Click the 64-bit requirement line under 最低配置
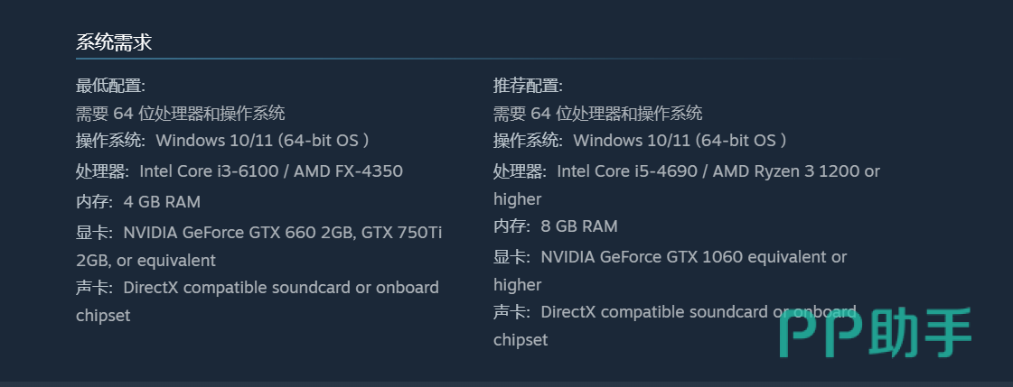This screenshot has width=1013, height=387. click(x=181, y=114)
